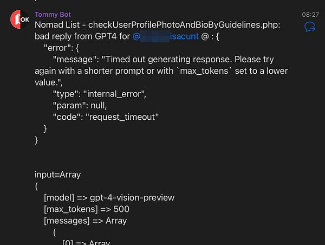The image size is (325, 245).
Task: Select the "error": { line
Action: pyautogui.click(x=61, y=48)
